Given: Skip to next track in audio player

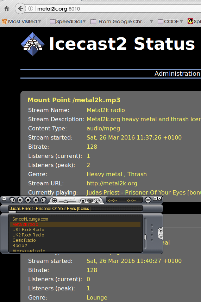Looking at the screenshot, I should point(43,200).
